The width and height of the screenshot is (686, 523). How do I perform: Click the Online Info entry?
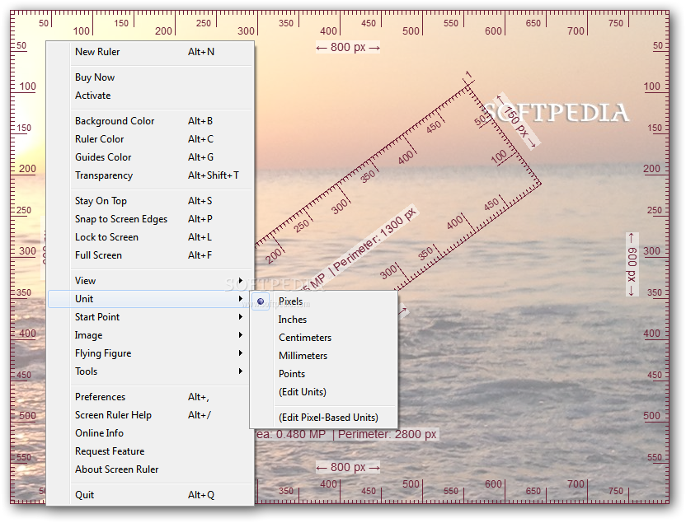pyautogui.click(x=150, y=433)
